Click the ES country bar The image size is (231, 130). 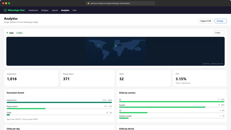click(x=172, y=102)
